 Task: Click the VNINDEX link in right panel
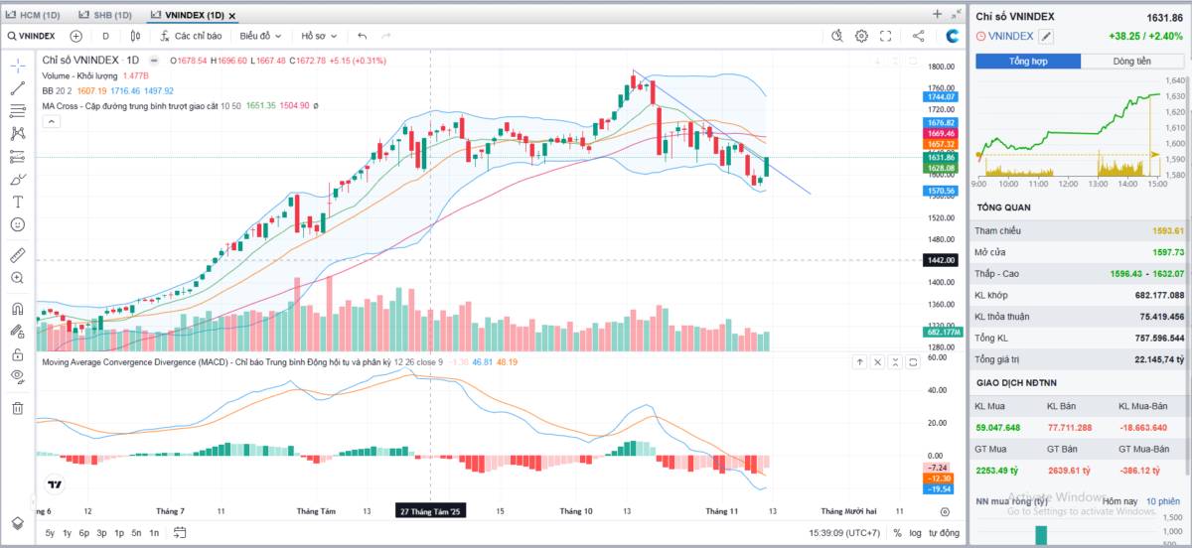click(1011, 36)
